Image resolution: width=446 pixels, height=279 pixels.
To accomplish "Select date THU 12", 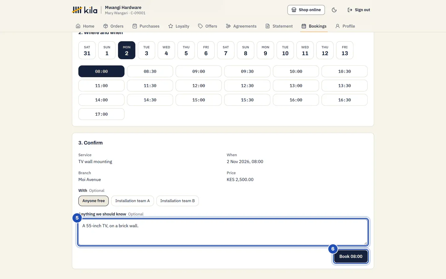I will point(325,50).
